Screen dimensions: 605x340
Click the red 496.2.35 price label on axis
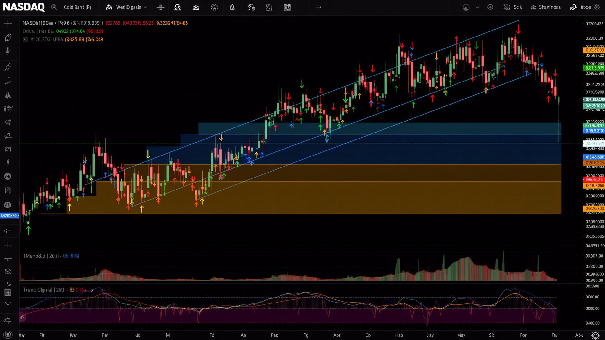click(x=594, y=179)
